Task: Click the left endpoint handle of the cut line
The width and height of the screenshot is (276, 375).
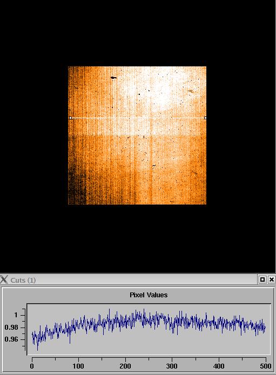Action: tap(70, 118)
